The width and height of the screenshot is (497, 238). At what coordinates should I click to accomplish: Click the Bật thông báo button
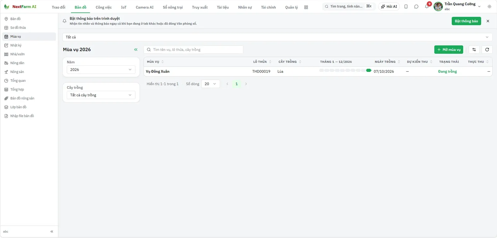pos(466,21)
